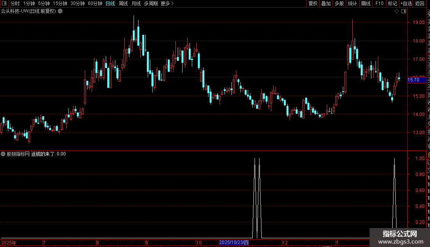The width and height of the screenshot is (430, 247).
Task: Click the 送钱的来了: 0.00 indicator value
Action: click(49, 154)
